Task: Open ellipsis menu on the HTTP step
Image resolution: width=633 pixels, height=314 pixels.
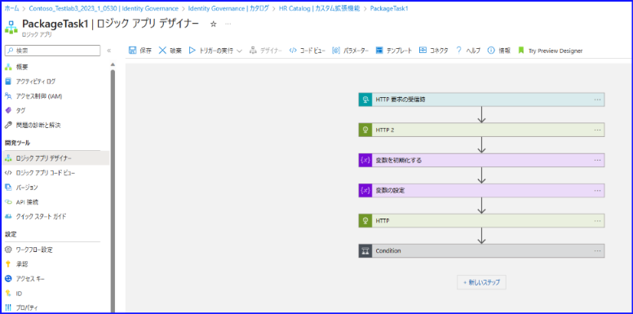Action: [597, 220]
